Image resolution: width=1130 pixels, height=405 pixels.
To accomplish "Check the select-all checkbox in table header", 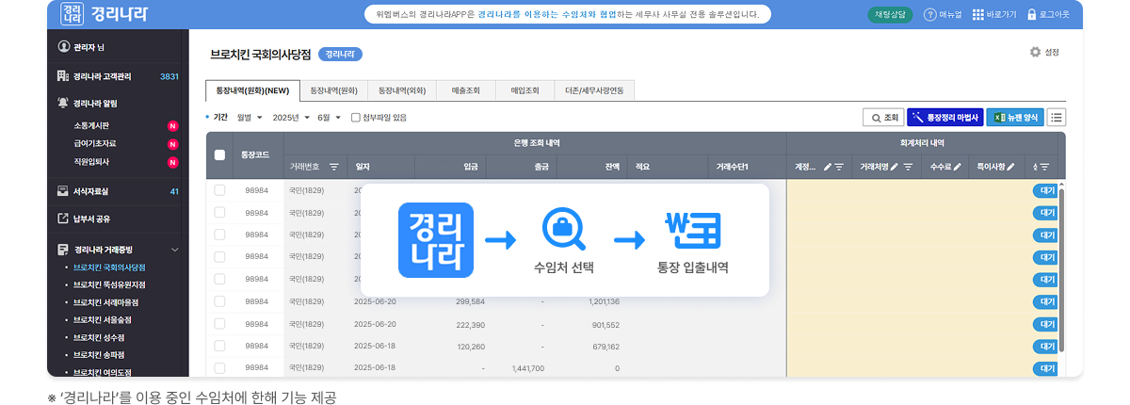I will coord(219,154).
